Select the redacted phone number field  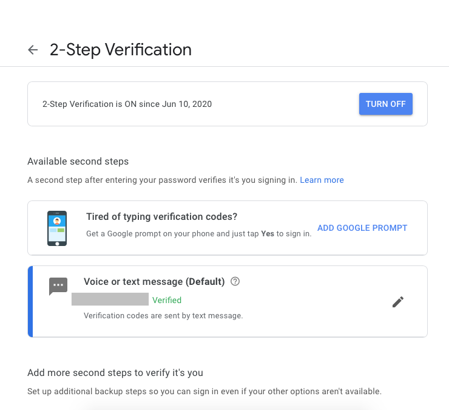110,299
